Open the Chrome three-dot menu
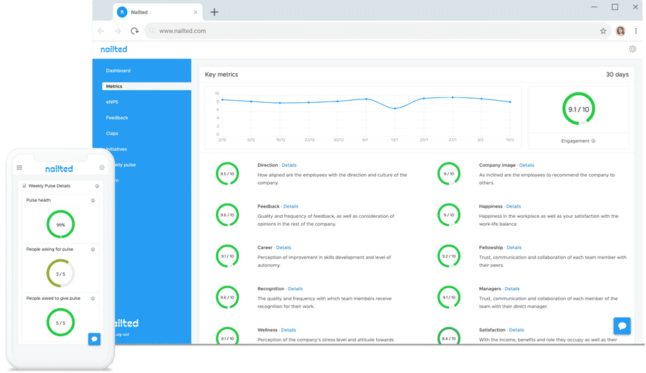 pyautogui.click(x=636, y=31)
